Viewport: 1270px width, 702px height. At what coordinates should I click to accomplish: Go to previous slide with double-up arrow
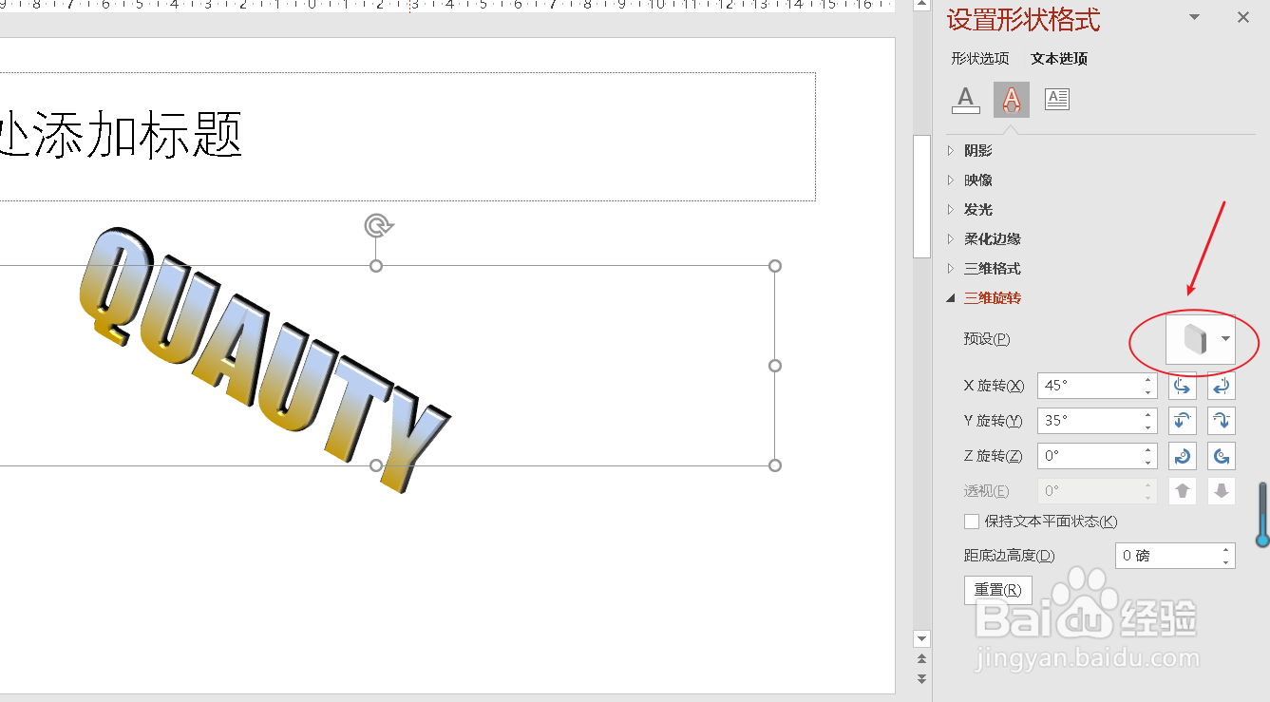pos(921,659)
